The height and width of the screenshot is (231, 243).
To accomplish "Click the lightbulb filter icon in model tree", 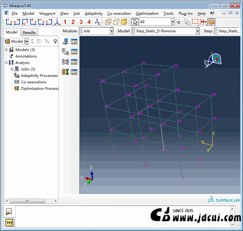I will 55,41.
